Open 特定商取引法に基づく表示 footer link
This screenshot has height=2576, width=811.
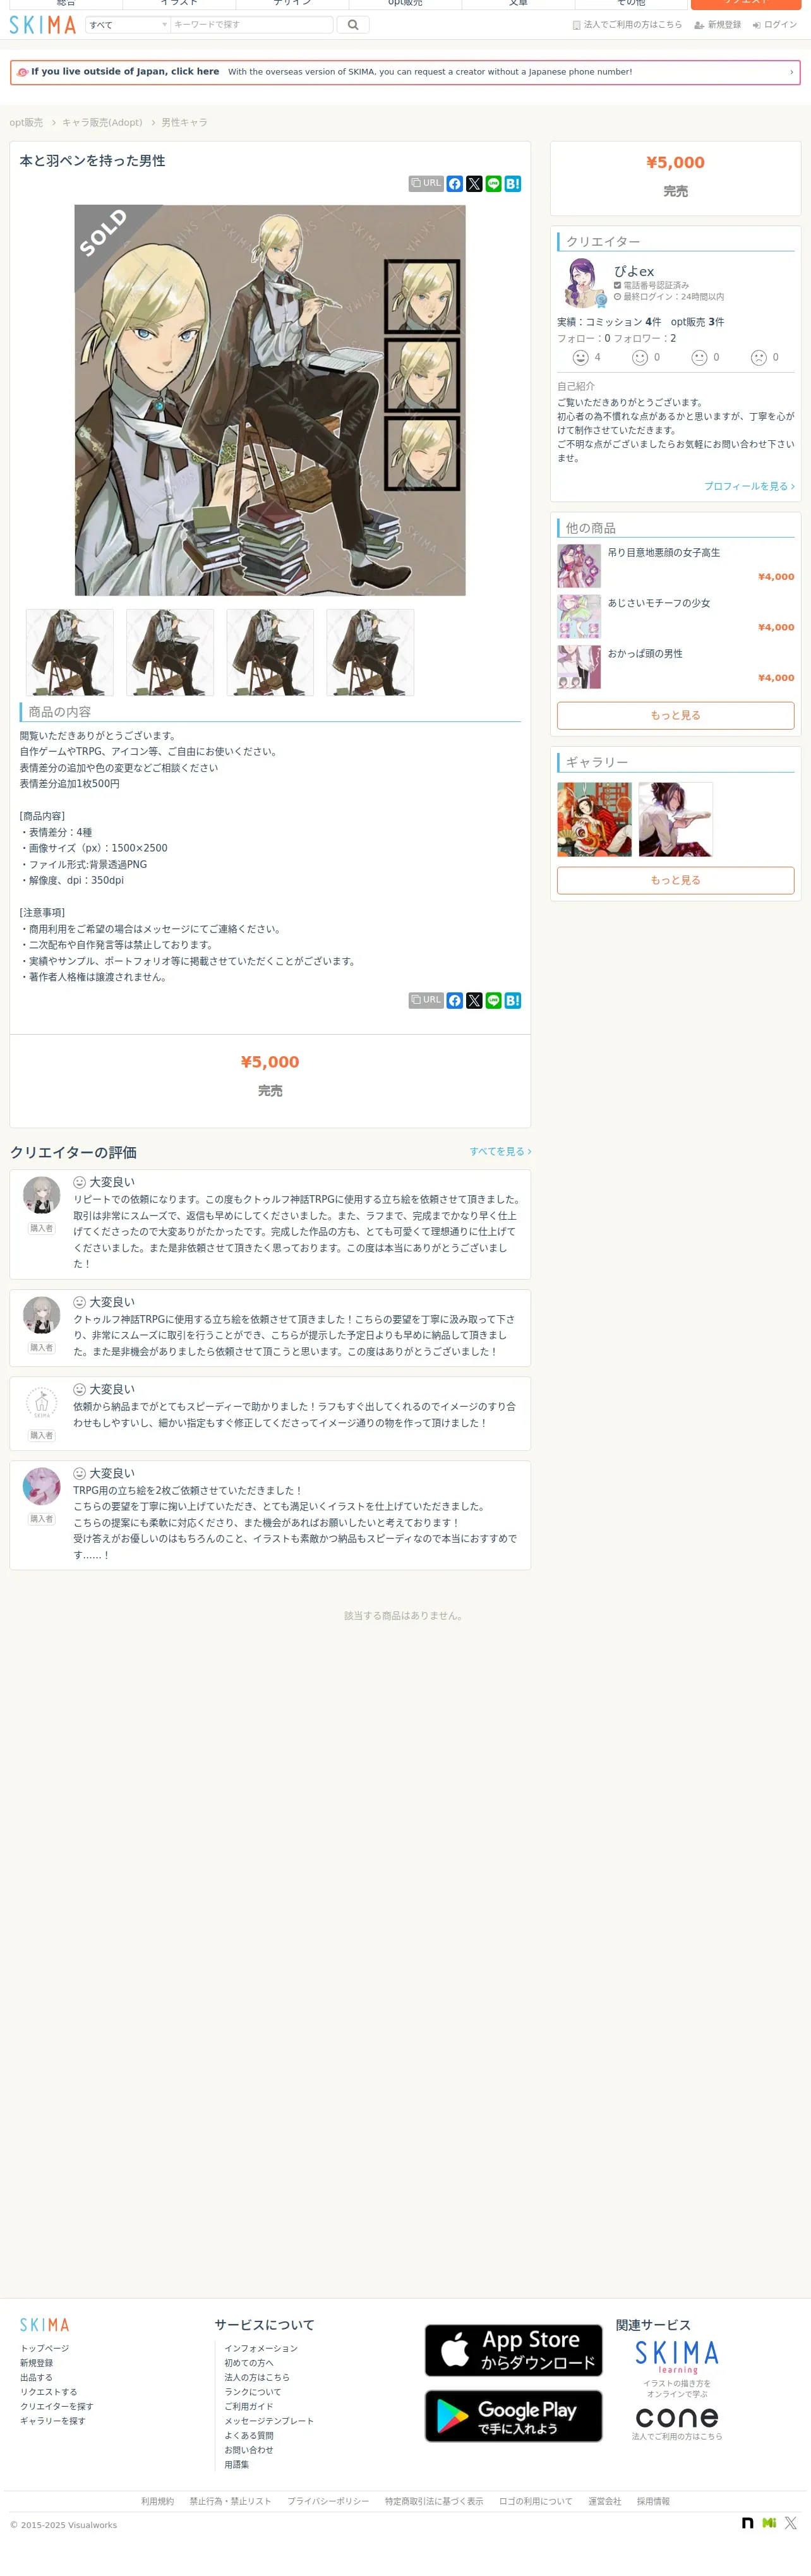tap(434, 2501)
